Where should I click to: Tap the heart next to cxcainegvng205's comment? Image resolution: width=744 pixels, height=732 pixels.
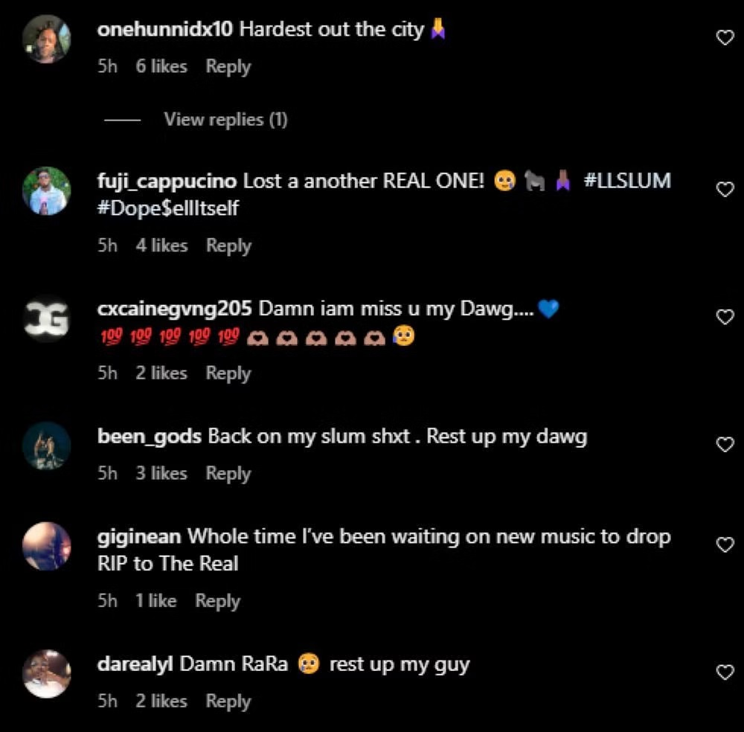[725, 317]
